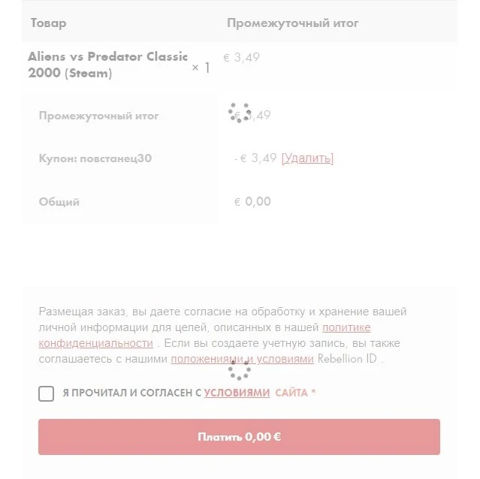Image resolution: width=480 pixels, height=479 pixels.
Task: Click the Купон: повстанец30 label
Action: click(95, 158)
